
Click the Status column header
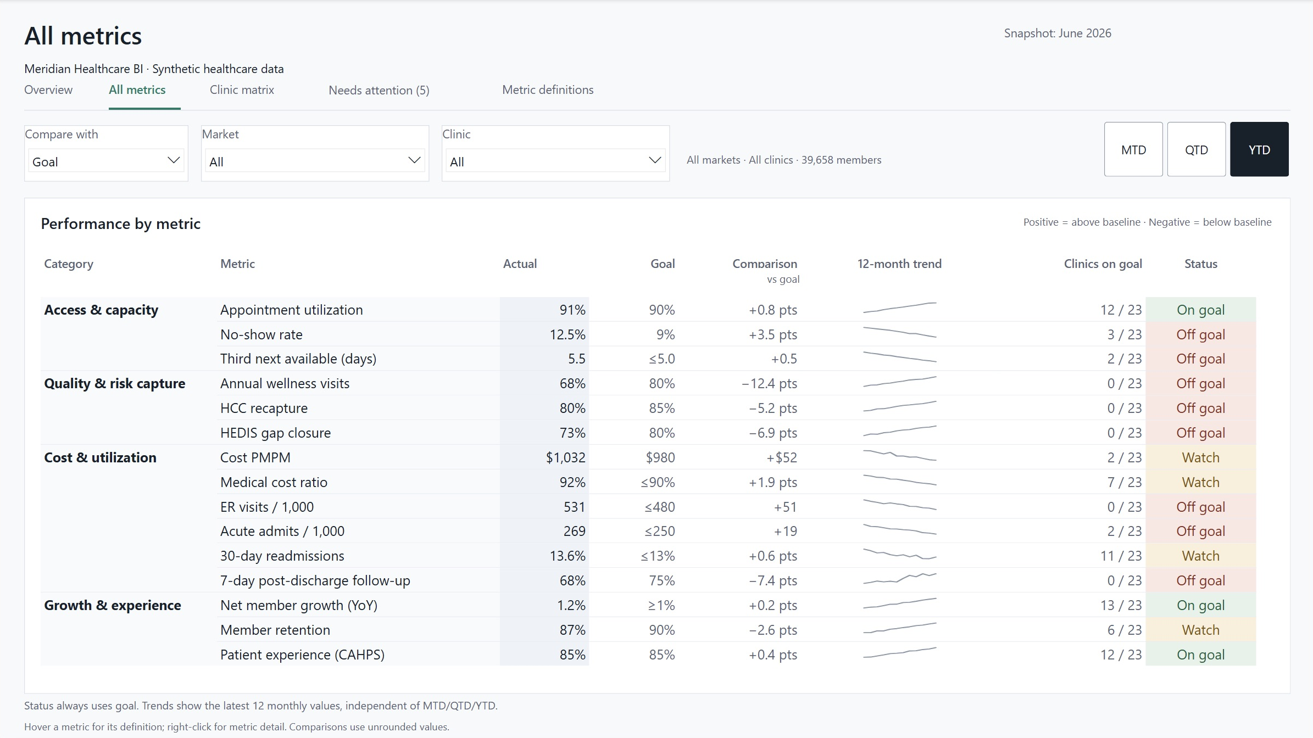tap(1201, 264)
